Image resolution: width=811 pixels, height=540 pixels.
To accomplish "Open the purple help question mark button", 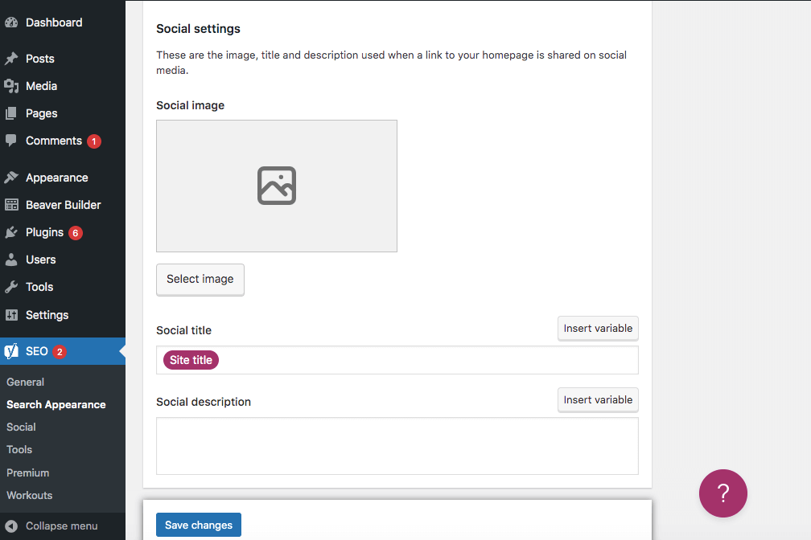I will 722,493.
